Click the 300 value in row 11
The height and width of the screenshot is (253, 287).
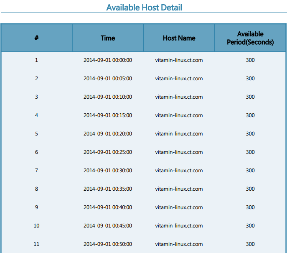[x=250, y=244]
